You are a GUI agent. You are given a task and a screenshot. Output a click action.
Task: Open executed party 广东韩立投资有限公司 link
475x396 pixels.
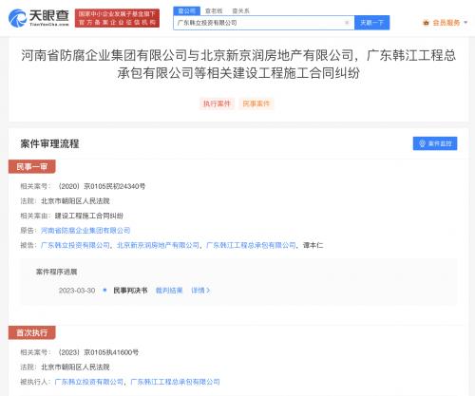click(89, 382)
